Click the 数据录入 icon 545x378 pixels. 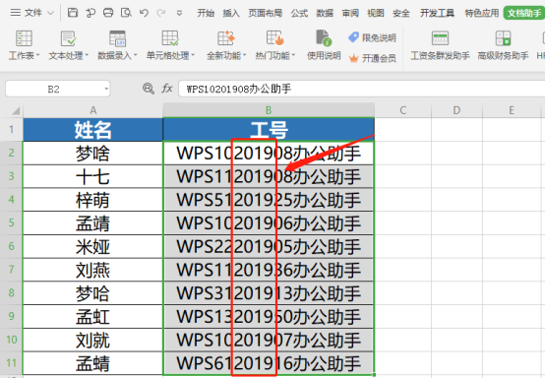[117, 38]
